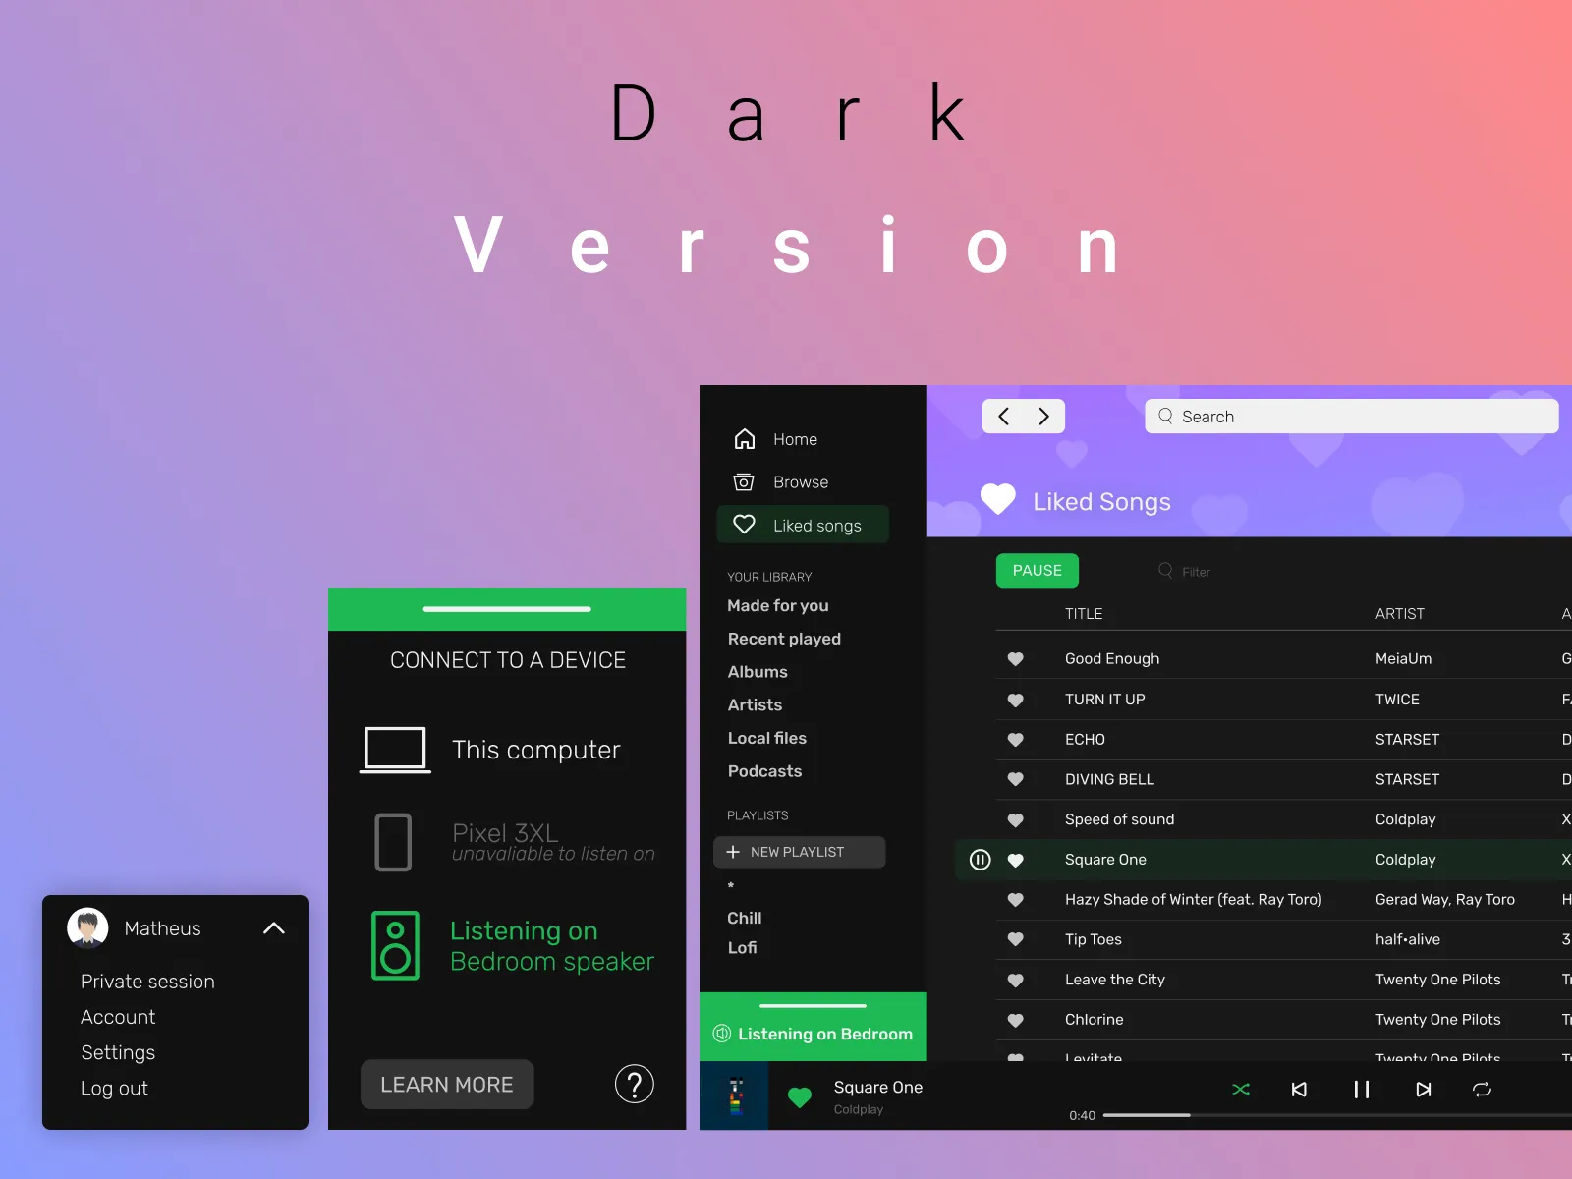Click the LEARN MORE button

click(x=447, y=1084)
